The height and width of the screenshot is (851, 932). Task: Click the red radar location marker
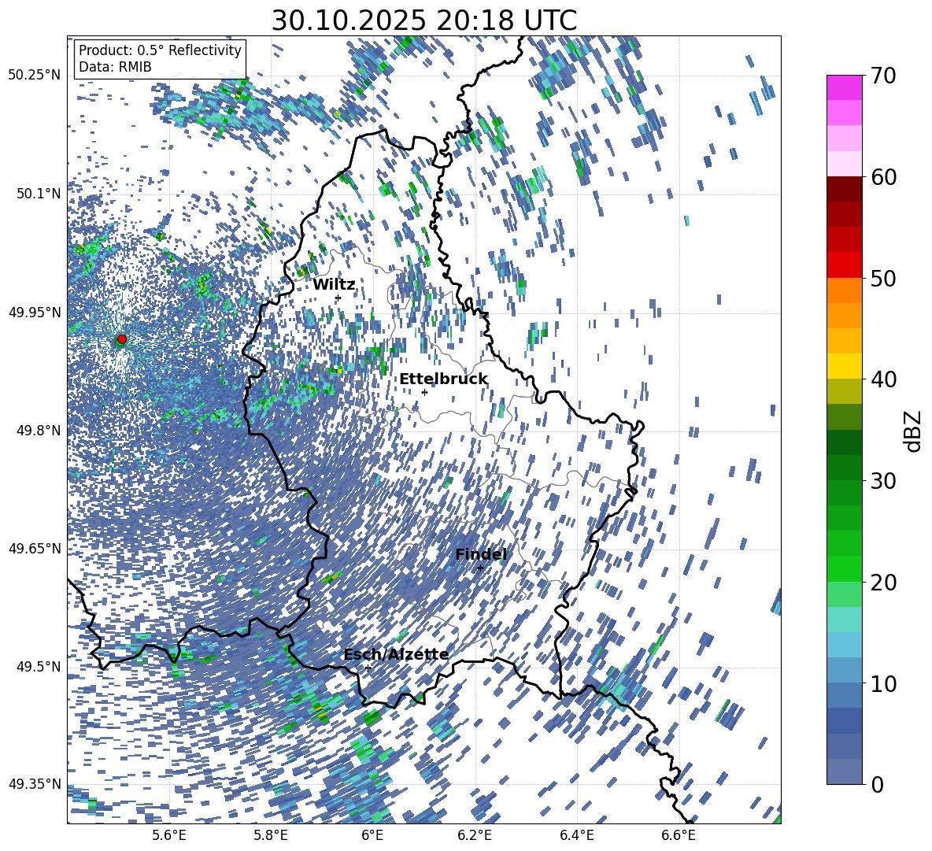122,339
